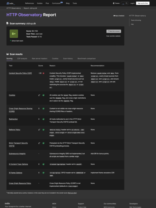The height and width of the screenshot is (208, 156).
Task: Click Tests Passed 9 / 10 text
Action: tap(34, 37)
